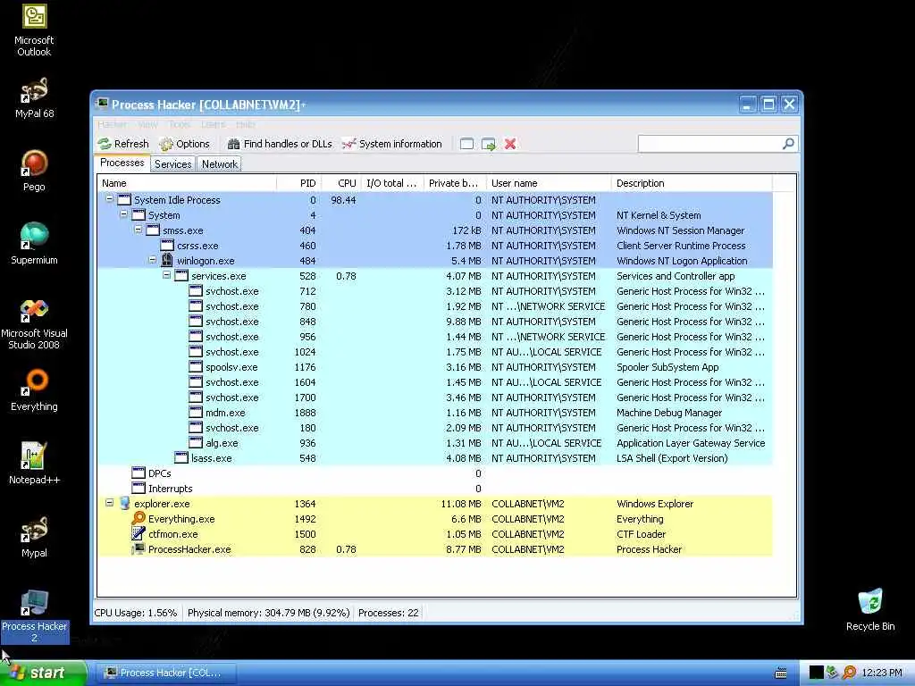Select the alg.exe process row

click(x=435, y=443)
